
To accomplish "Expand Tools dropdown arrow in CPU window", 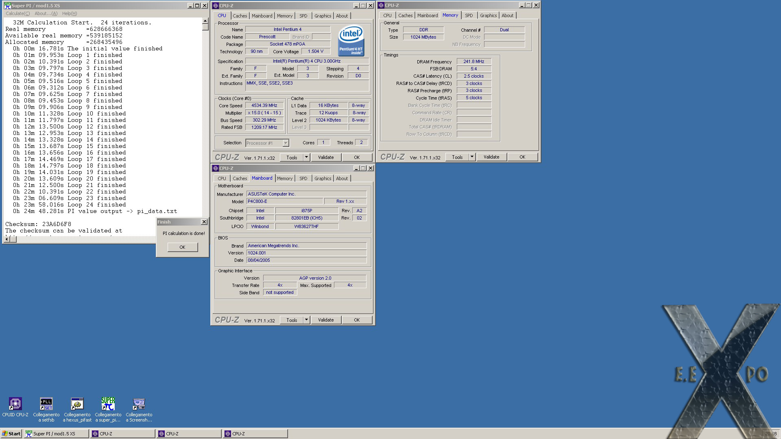I will 307,157.
